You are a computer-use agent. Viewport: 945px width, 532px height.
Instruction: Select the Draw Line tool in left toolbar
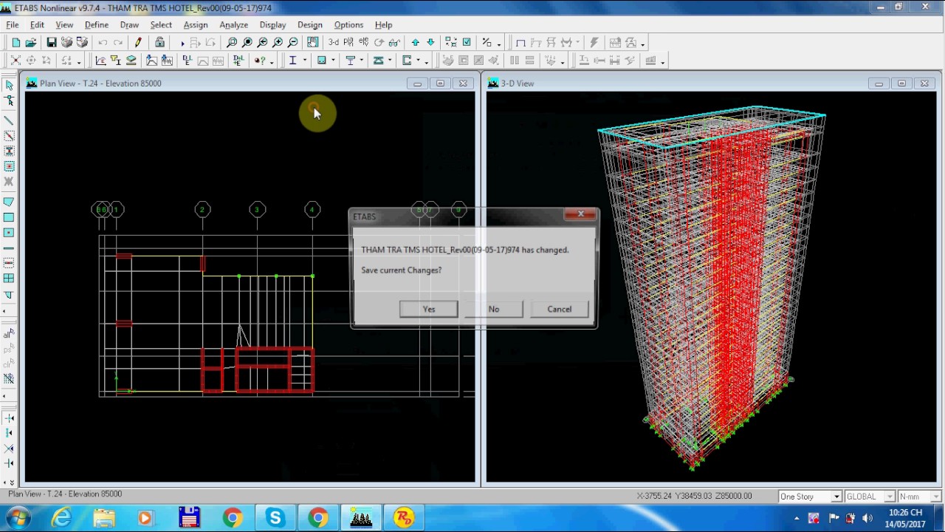click(x=9, y=120)
